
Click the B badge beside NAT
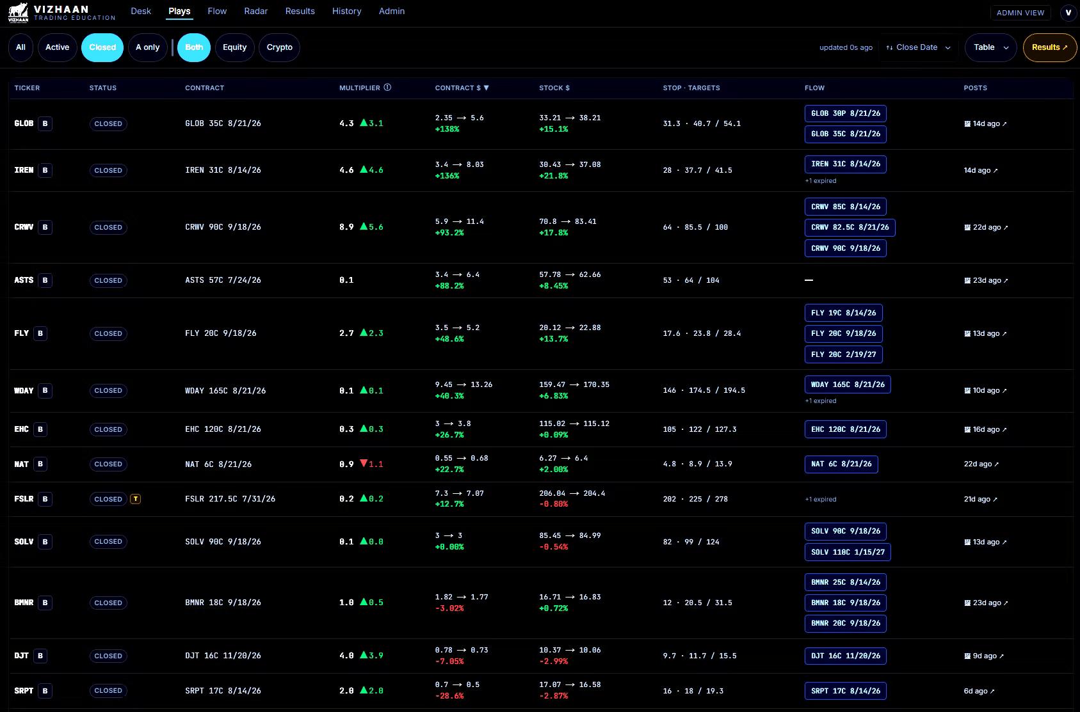(x=40, y=464)
